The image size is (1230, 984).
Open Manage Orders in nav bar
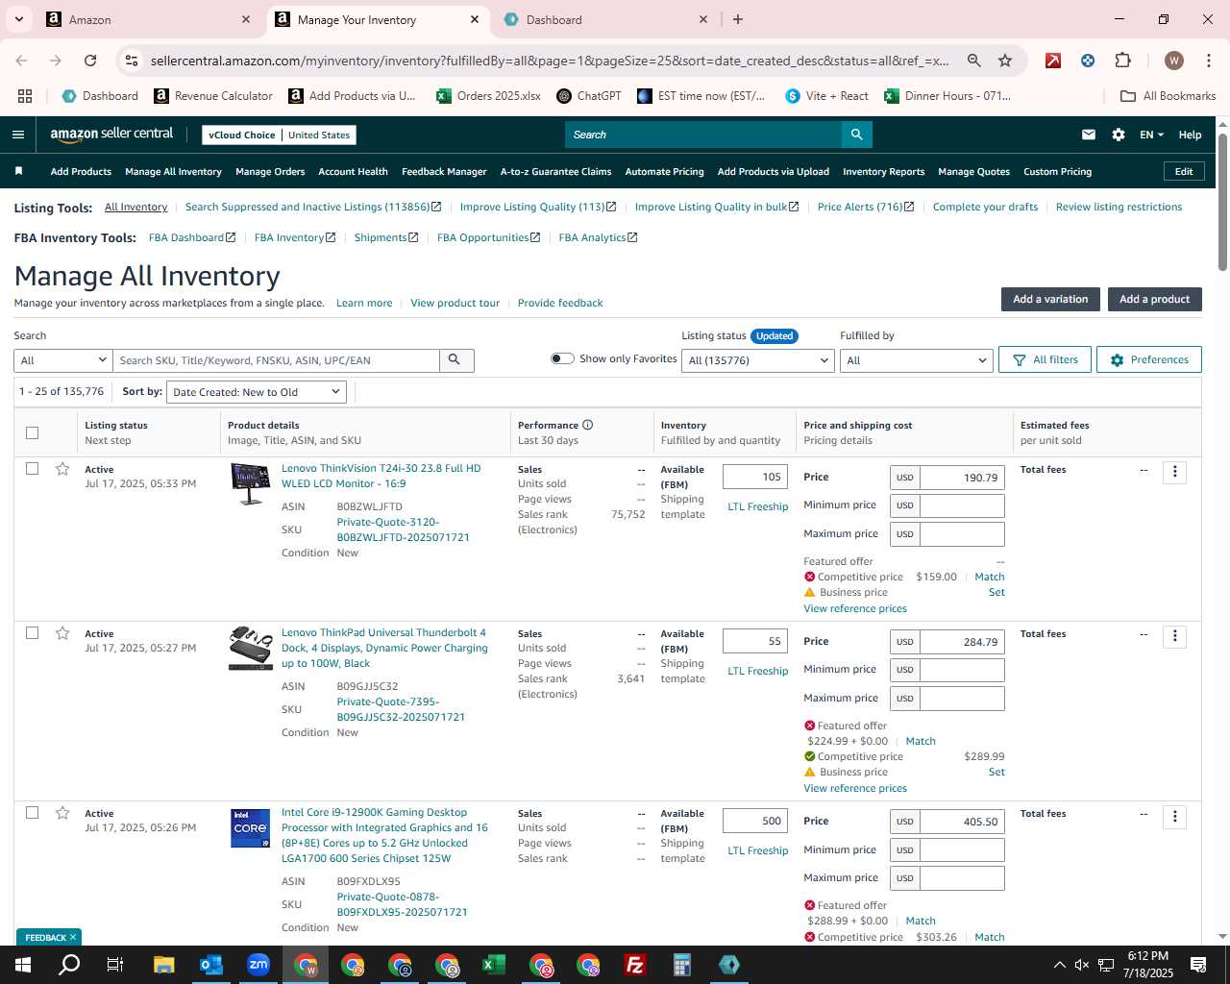[270, 172]
